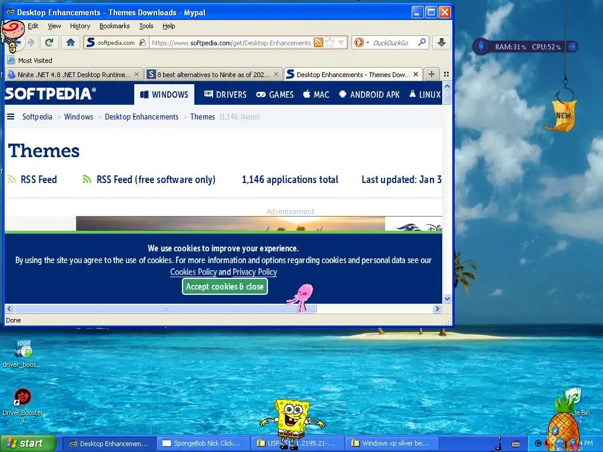Open the View menu
The width and height of the screenshot is (603, 452).
[x=54, y=26]
